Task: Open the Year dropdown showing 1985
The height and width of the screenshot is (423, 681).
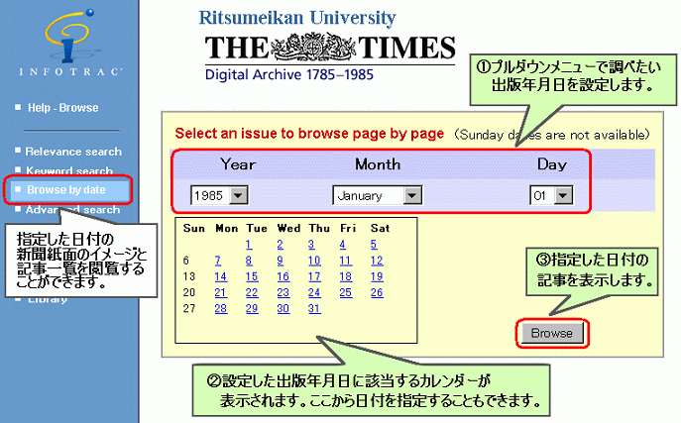Action: 219,196
